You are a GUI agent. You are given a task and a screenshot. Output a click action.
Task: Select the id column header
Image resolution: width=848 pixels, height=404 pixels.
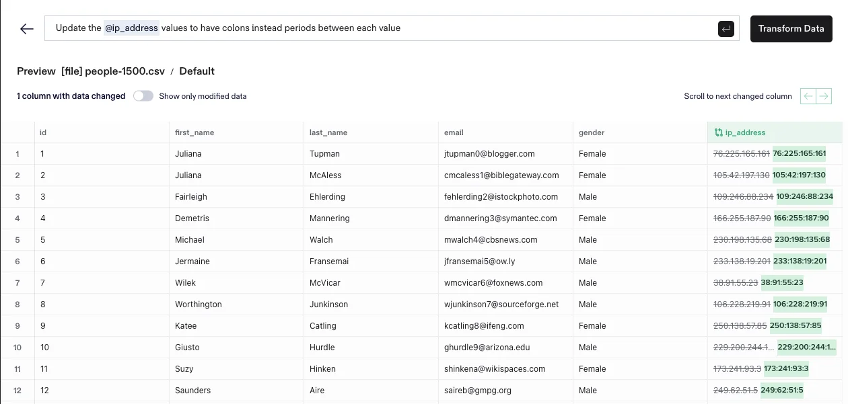tap(43, 132)
